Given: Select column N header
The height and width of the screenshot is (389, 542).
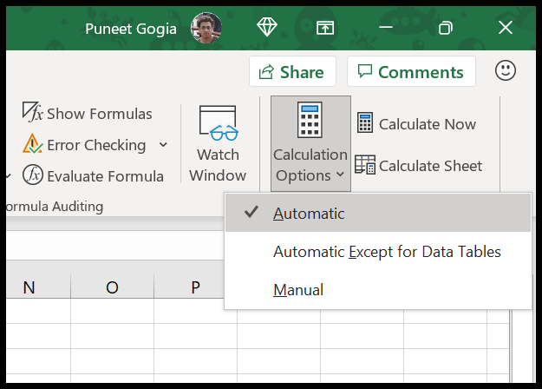Looking at the screenshot, I should tap(29, 287).
